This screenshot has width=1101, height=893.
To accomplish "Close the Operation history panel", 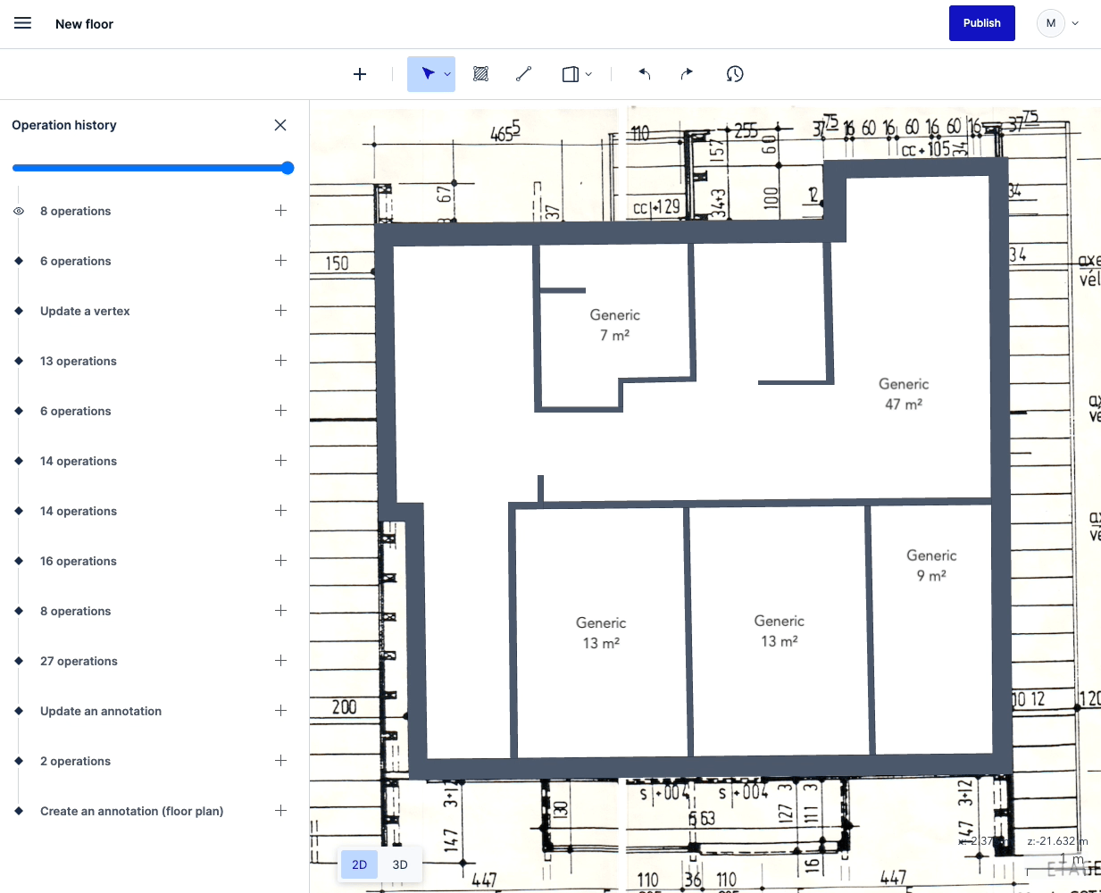I will [x=280, y=125].
